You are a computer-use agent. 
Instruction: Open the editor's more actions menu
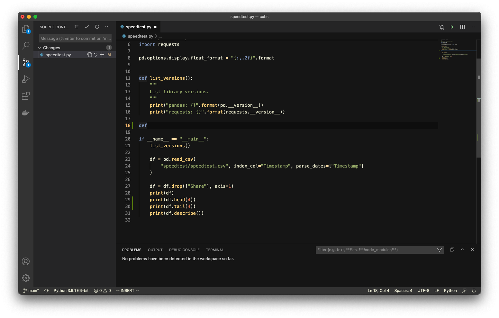(473, 27)
